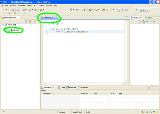Close the Greetings.c editor tab
The height and width of the screenshot is (114, 160).
(55, 17)
